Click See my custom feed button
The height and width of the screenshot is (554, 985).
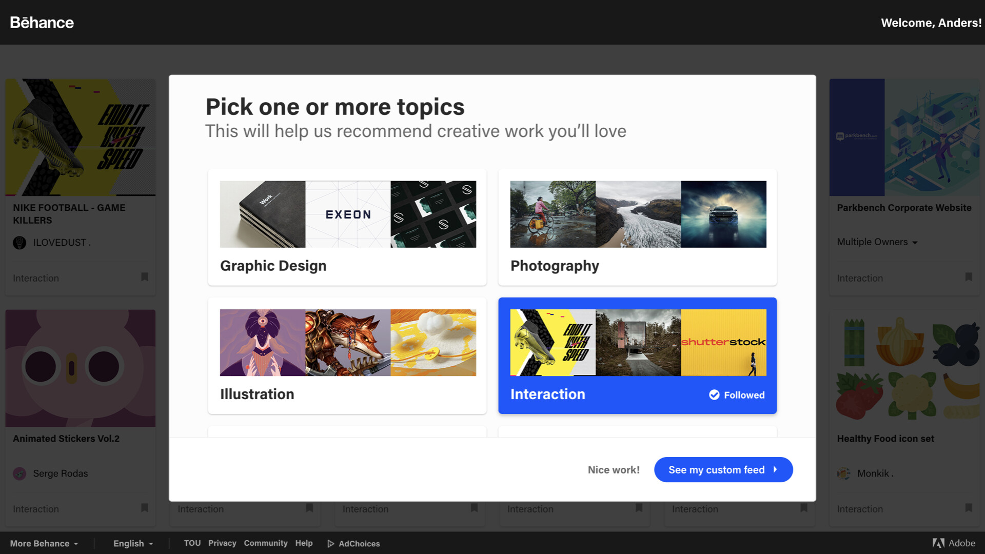723,470
